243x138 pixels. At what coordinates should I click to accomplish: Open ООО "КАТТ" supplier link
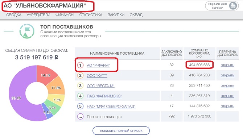click(x=97, y=76)
